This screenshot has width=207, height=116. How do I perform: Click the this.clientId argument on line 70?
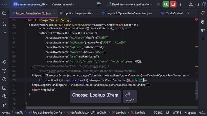136,80
